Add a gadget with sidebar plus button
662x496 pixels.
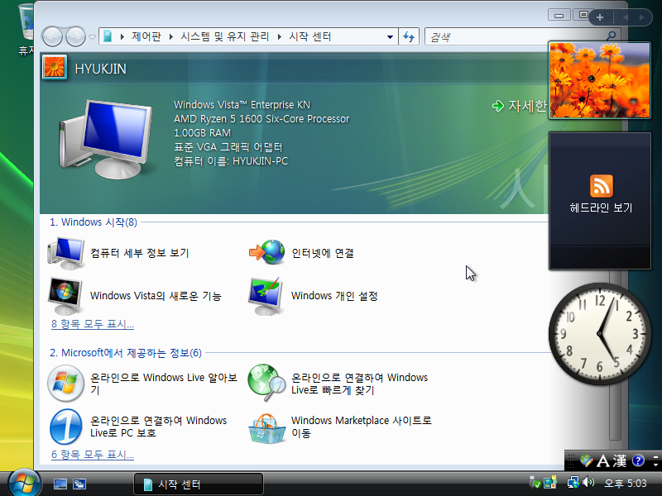click(600, 17)
